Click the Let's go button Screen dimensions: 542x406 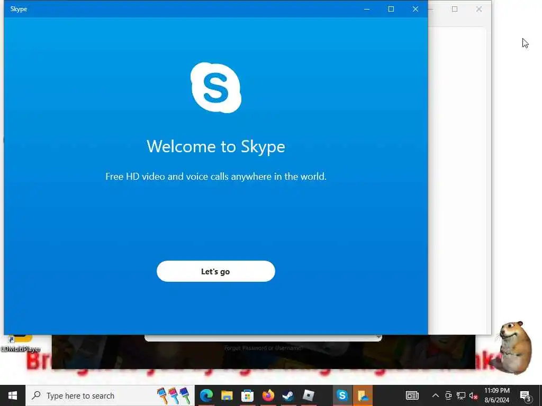pyautogui.click(x=216, y=271)
